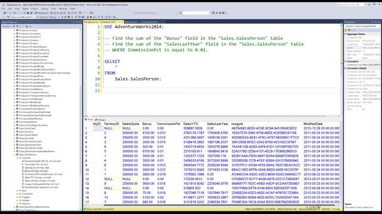This screenshot has height=214, width=382.
Task: Click the SalesLastYear column header in results
Action: coord(217,124)
